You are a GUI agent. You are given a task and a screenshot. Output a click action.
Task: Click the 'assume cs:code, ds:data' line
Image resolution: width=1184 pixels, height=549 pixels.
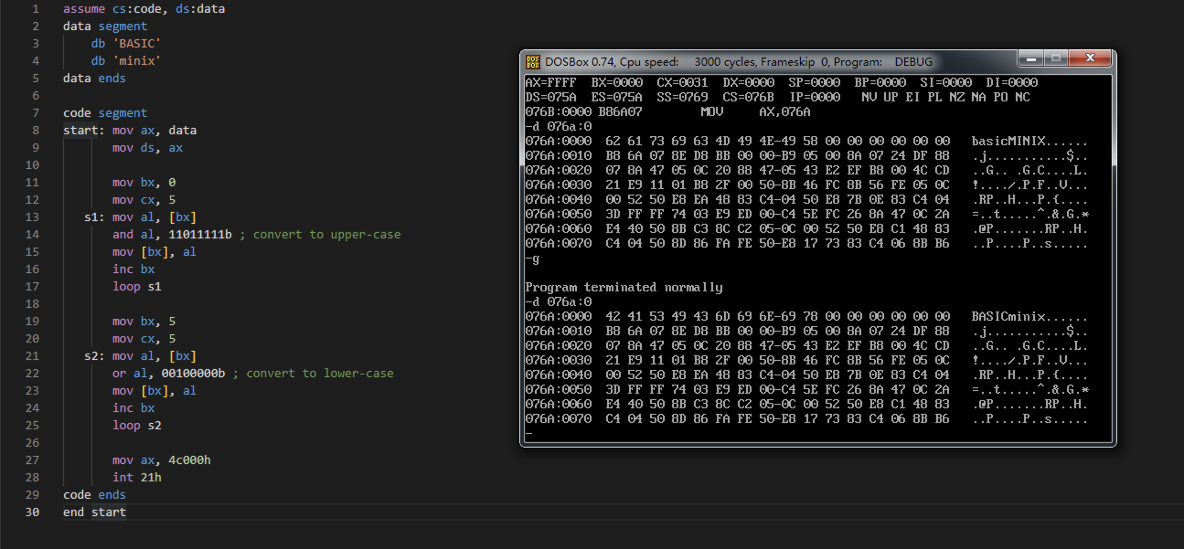pyautogui.click(x=144, y=9)
